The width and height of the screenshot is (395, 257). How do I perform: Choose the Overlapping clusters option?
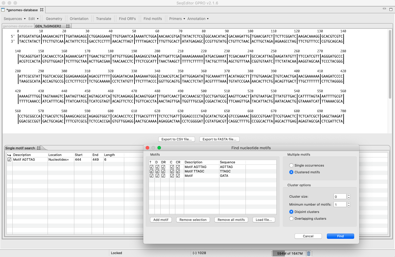tap(291, 219)
